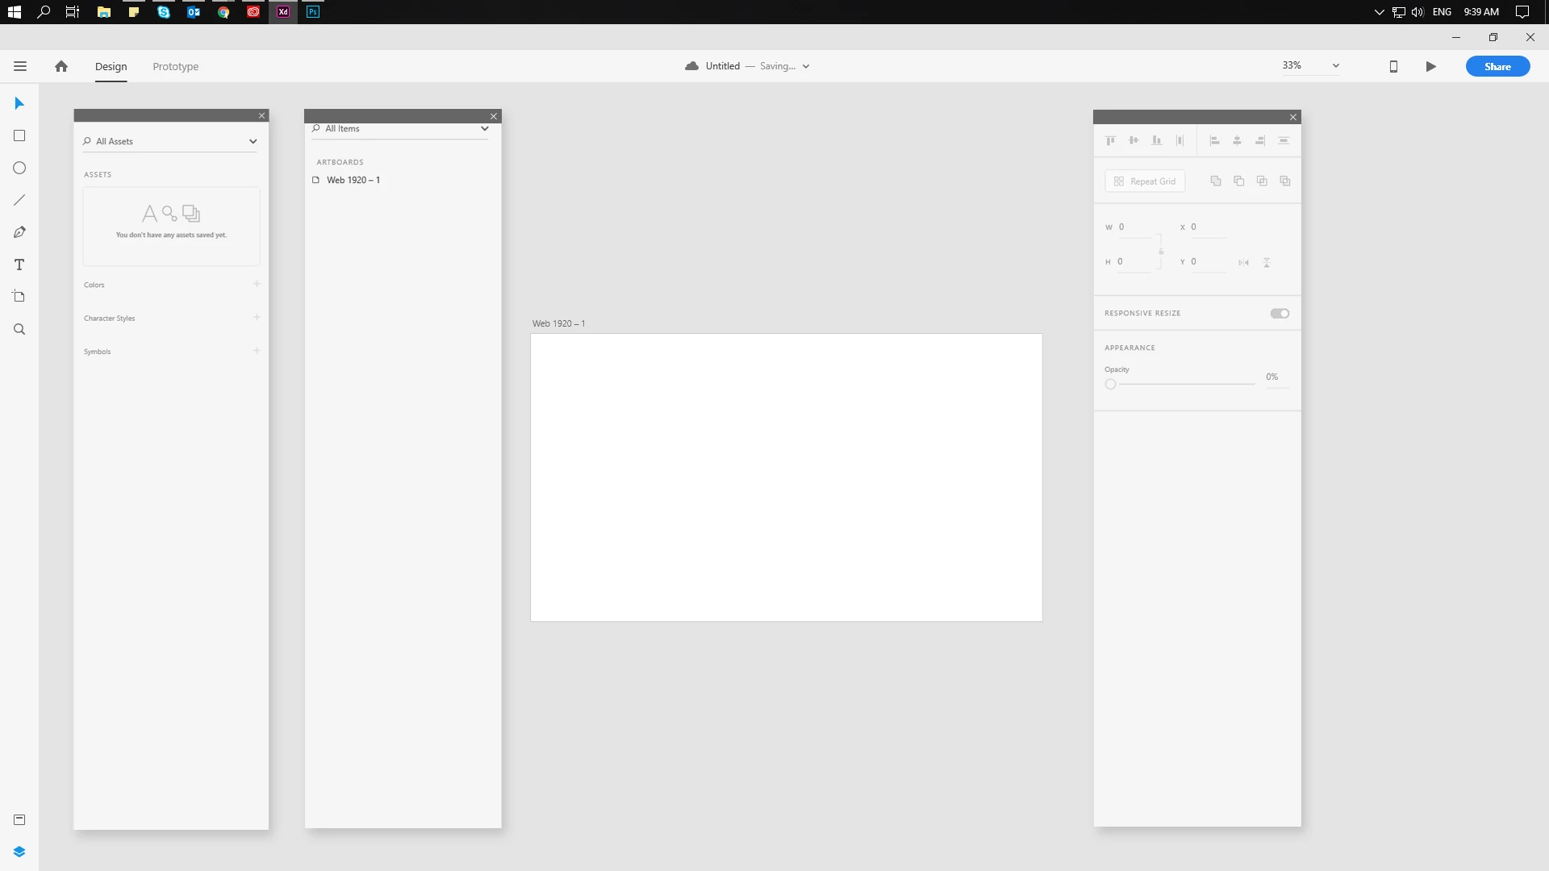Screen dimensions: 1549x871
Task: Select the Zoom tool
Action: 19,329
